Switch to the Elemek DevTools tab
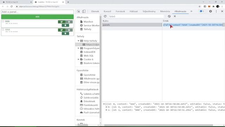225x127 pixels. pos(95,11)
